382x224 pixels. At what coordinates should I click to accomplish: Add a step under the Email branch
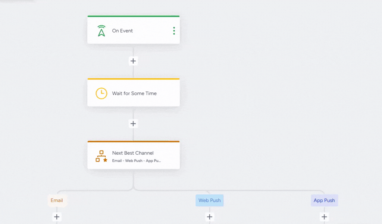tap(57, 217)
